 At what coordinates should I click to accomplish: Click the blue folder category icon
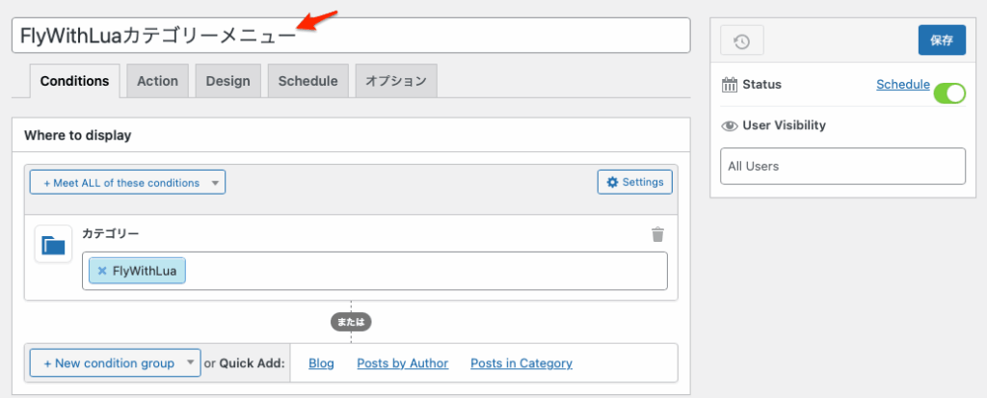(x=54, y=244)
